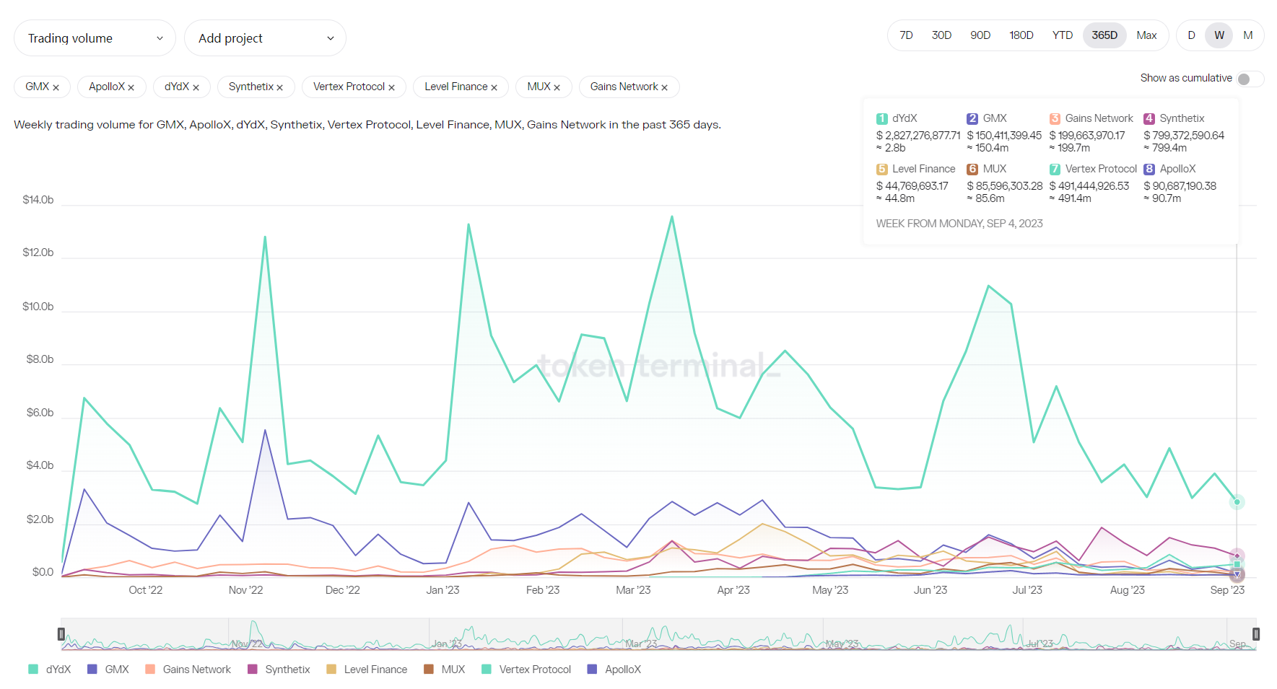Click the right range slider handle

(x=1256, y=634)
